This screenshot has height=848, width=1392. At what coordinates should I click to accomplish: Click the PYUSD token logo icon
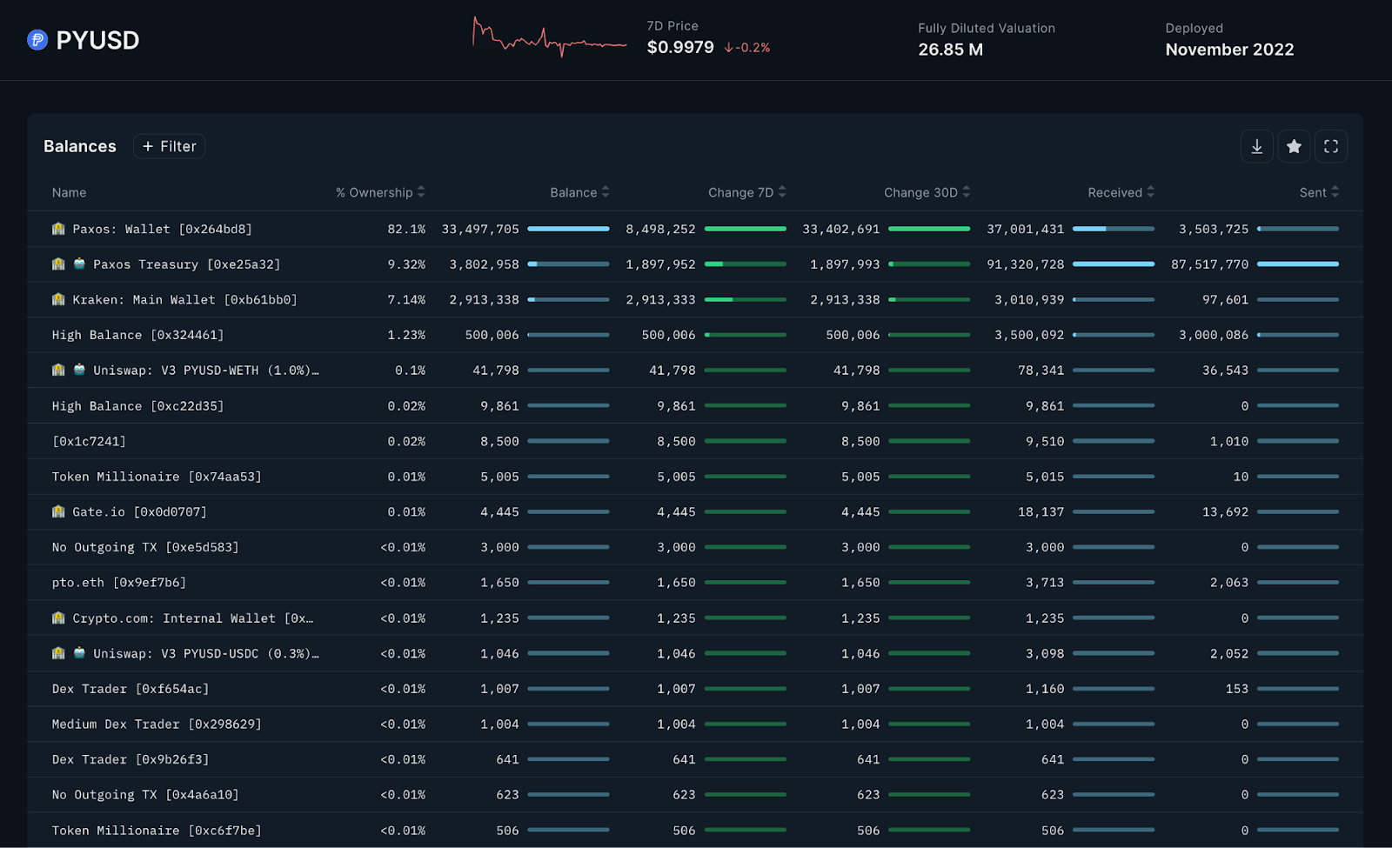click(37, 40)
